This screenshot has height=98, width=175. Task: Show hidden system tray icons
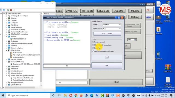point(143,96)
